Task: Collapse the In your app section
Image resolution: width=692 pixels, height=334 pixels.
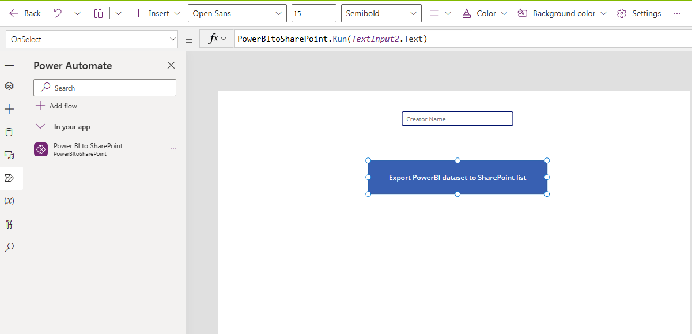Action: pos(40,126)
